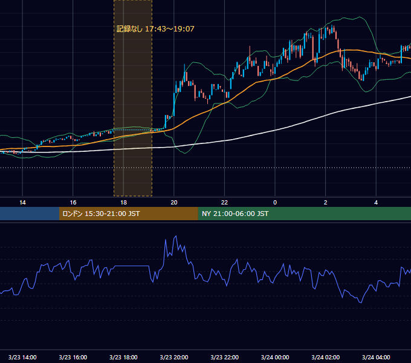The width and height of the screenshot is (411, 363).
Task: Click the '14' hour axis label
Action: [x=22, y=203]
